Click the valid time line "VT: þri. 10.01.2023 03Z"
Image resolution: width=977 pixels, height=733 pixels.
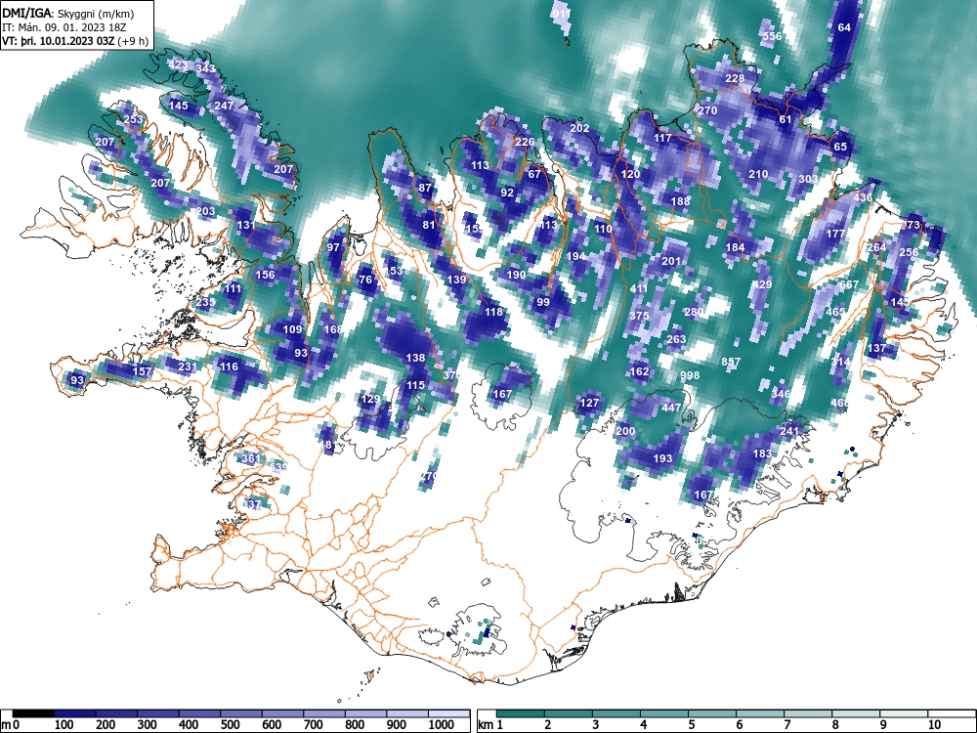tap(59, 41)
